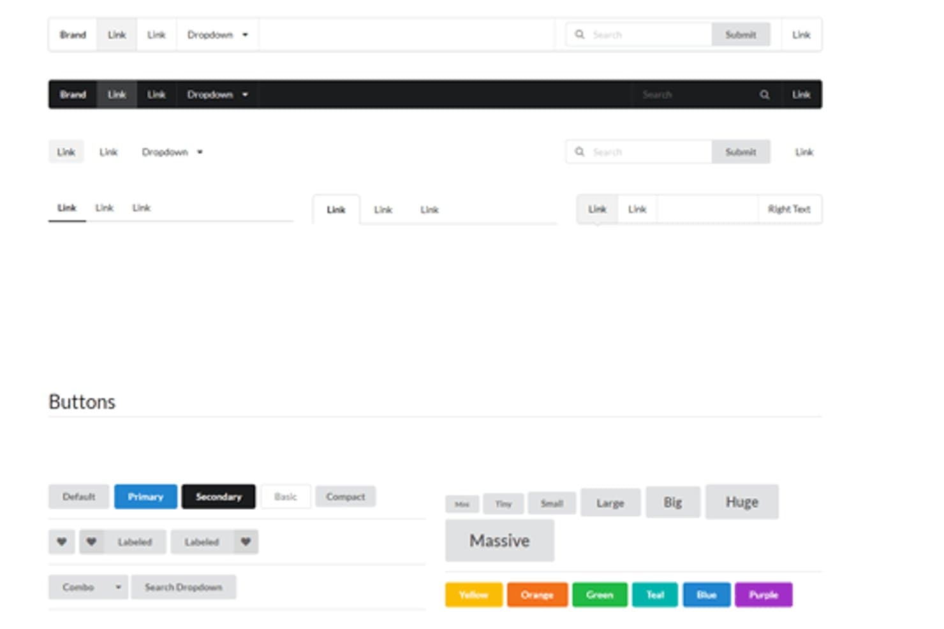The height and width of the screenshot is (629, 944).
Task: Open the Combo button dropdown arrow
Action: 118,587
